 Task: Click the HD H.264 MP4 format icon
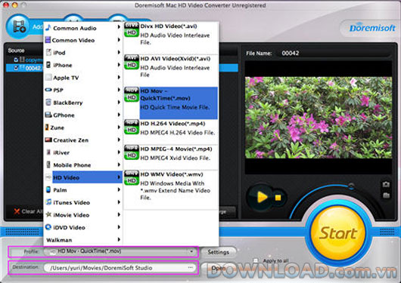(x=132, y=127)
